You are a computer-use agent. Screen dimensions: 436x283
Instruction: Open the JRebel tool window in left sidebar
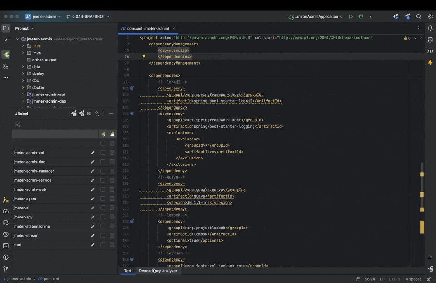(x=5, y=55)
